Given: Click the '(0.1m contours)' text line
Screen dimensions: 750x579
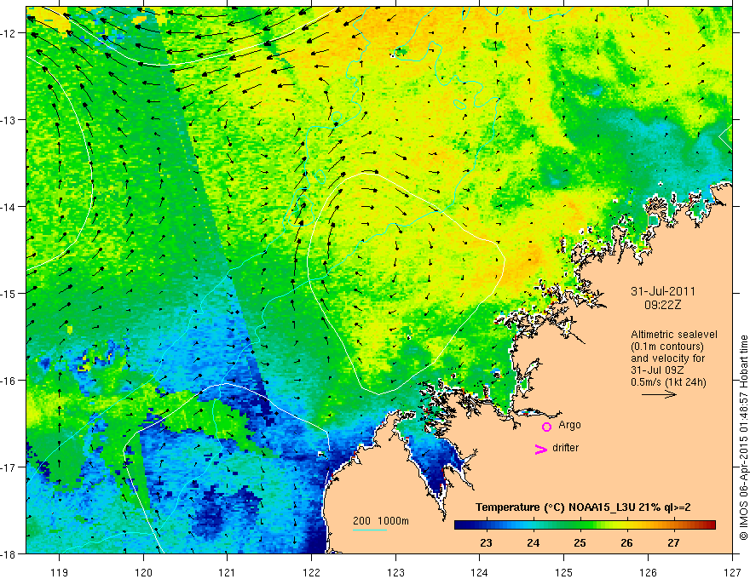Looking at the screenshot, I should tap(667, 347).
